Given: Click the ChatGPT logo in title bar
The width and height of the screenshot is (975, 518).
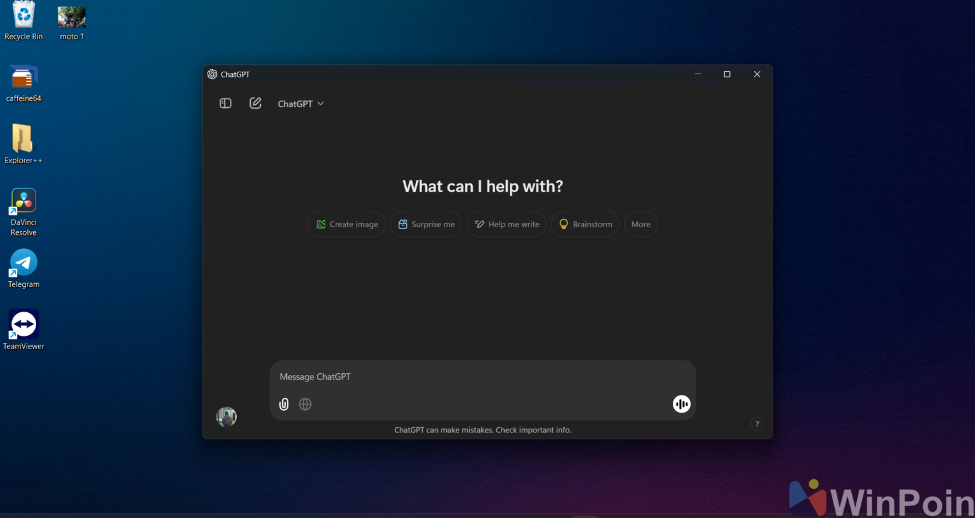Looking at the screenshot, I should pos(212,74).
